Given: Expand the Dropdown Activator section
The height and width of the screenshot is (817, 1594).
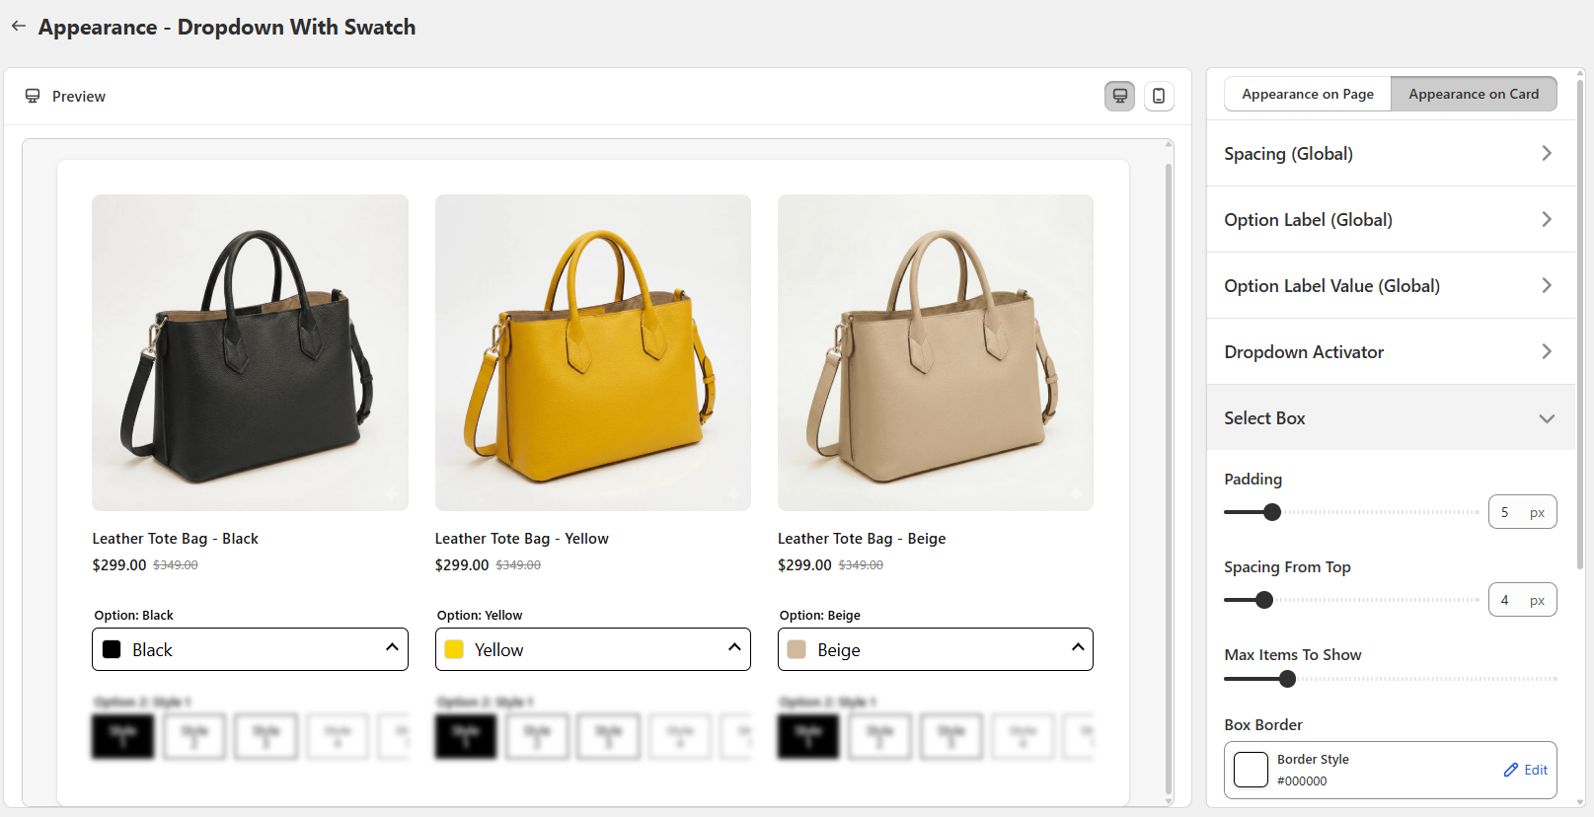Looking at the screenshot, I should pyautogui.click(x=1391, y=352).
